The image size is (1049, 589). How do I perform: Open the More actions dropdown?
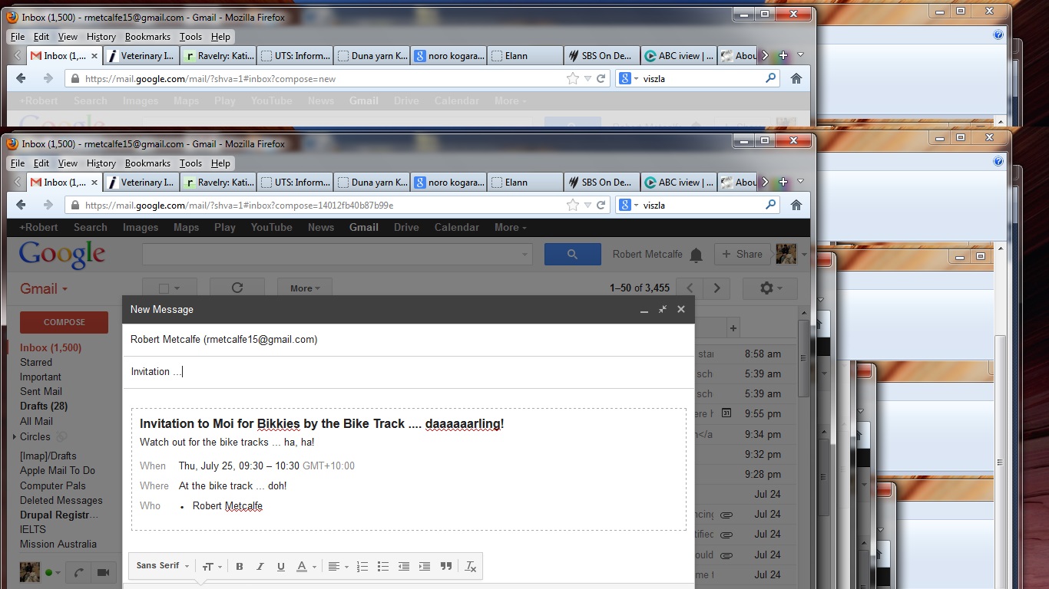304,288
